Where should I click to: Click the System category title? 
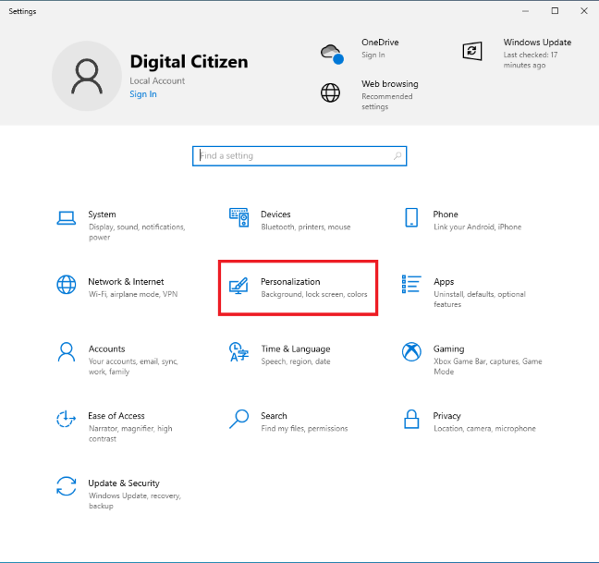[x=102, y=214]
